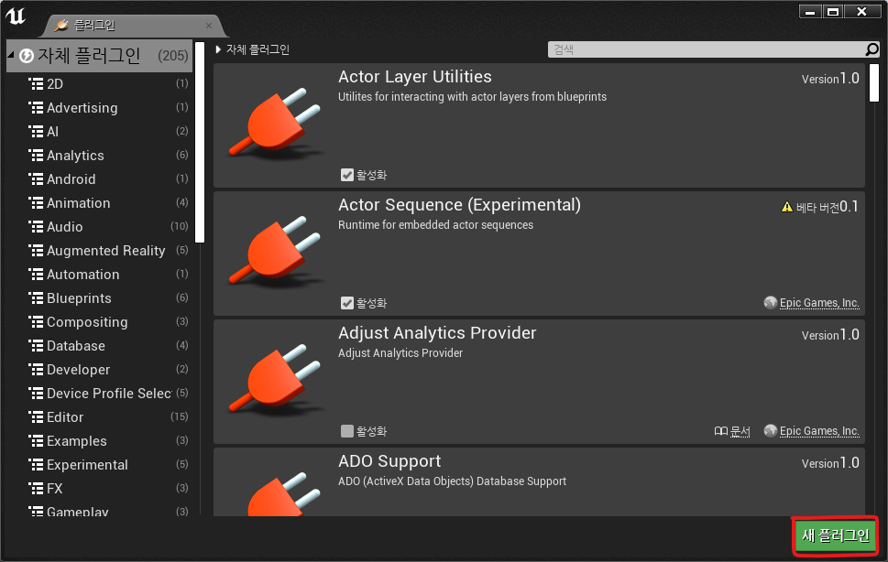The width and height of the screenshot is (888, 562).
Task: Click the 자체 플러그인 category icon in sidebar
Action: click(x=26, y=56)
